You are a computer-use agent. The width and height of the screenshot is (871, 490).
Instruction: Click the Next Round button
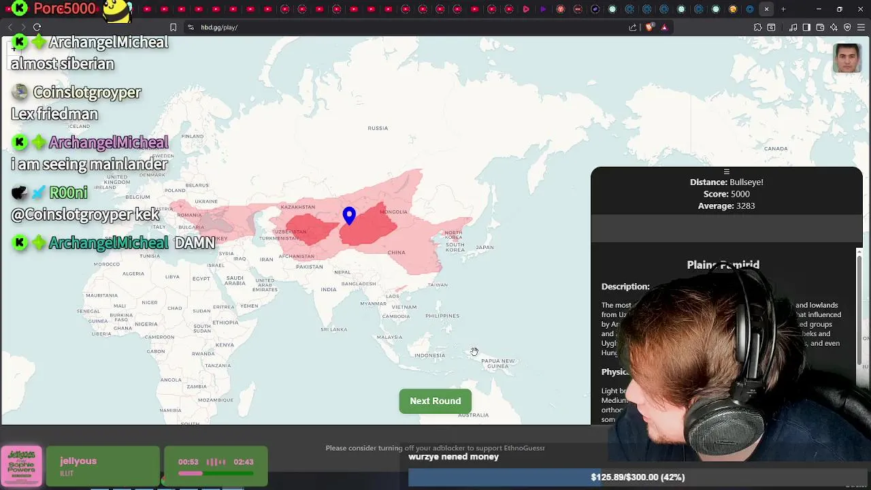click(435, 401)
